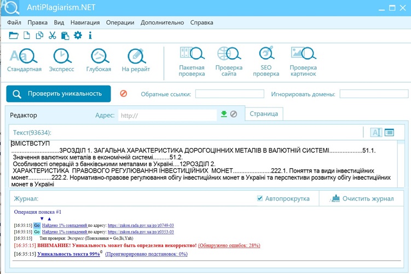
Task: Cancel page loading with the gray stop icon
Action: click(234, 114)
